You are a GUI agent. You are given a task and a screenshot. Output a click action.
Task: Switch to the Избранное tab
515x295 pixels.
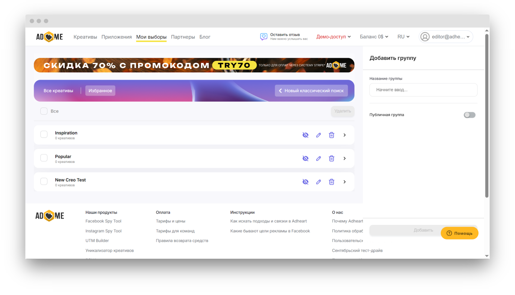pos(100,90)
